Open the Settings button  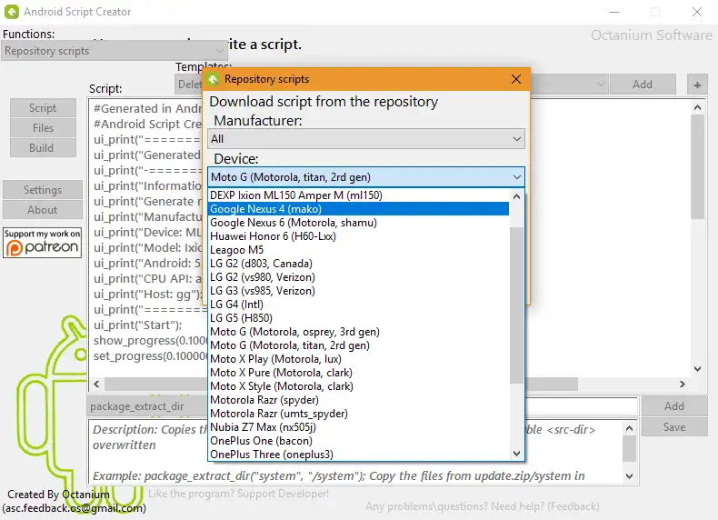[43, 190]
